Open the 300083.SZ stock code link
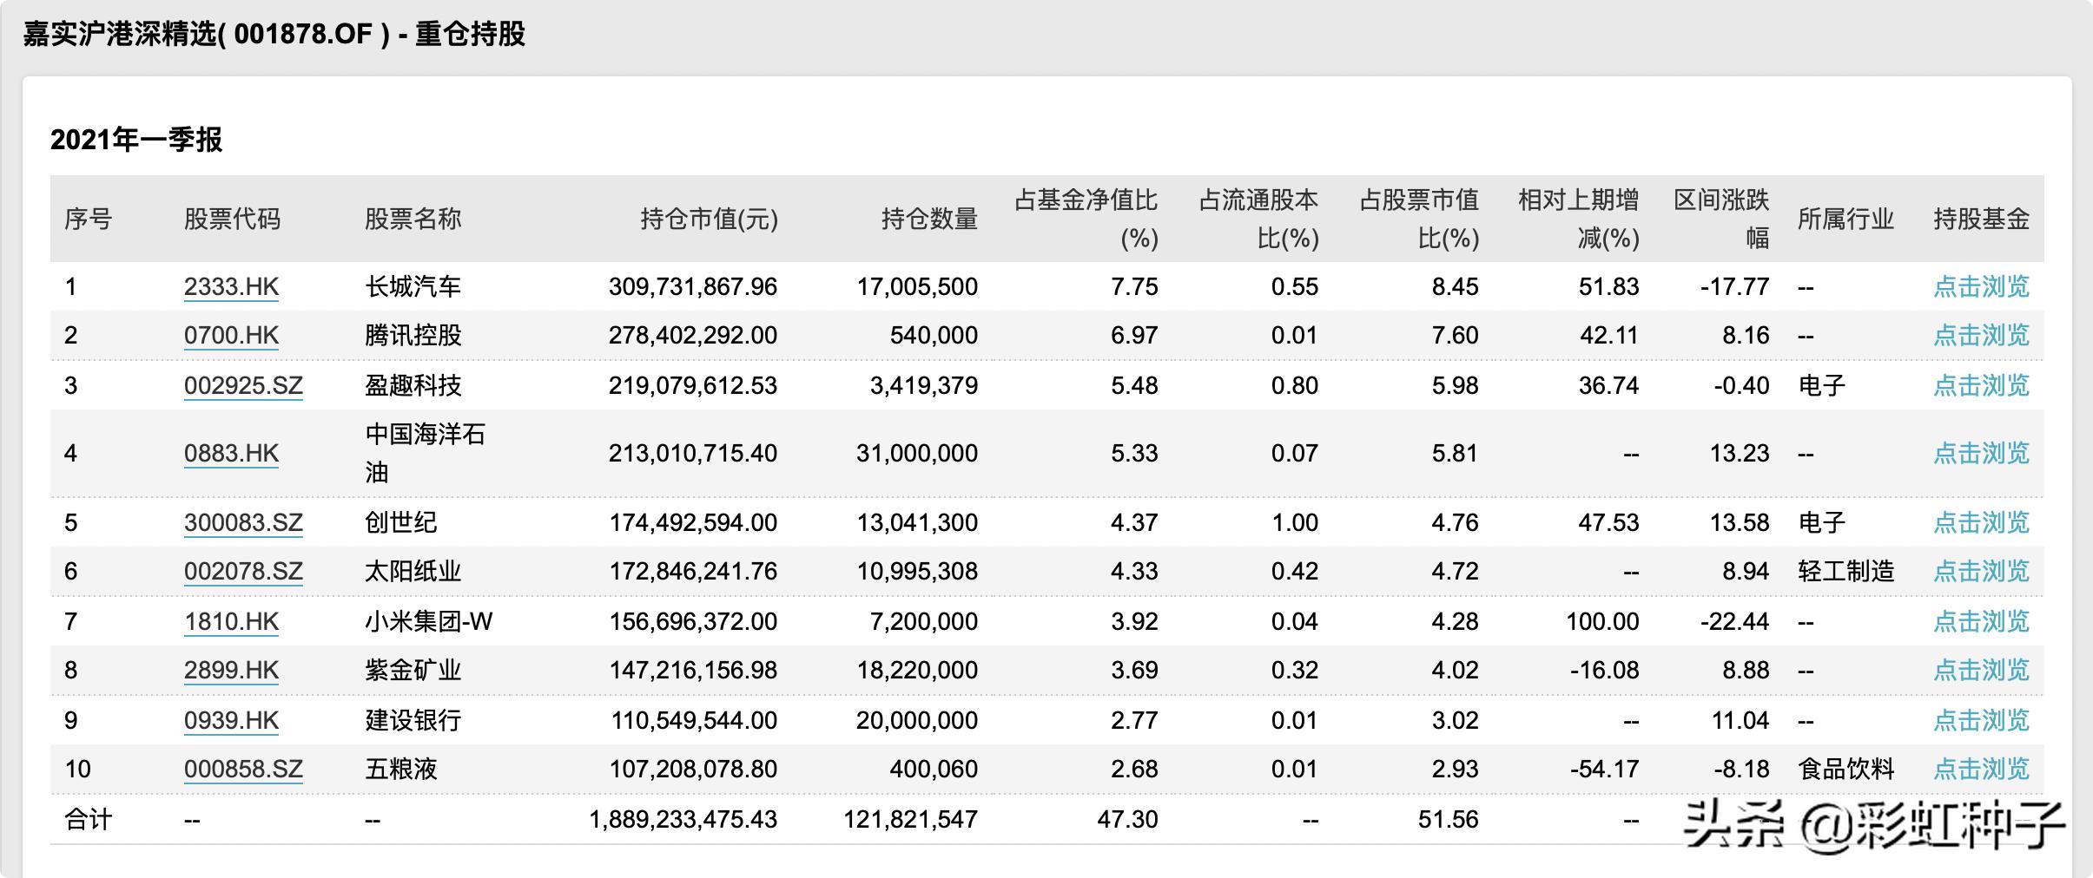This screenshot has height=878, width=2093. coord(243,521)
